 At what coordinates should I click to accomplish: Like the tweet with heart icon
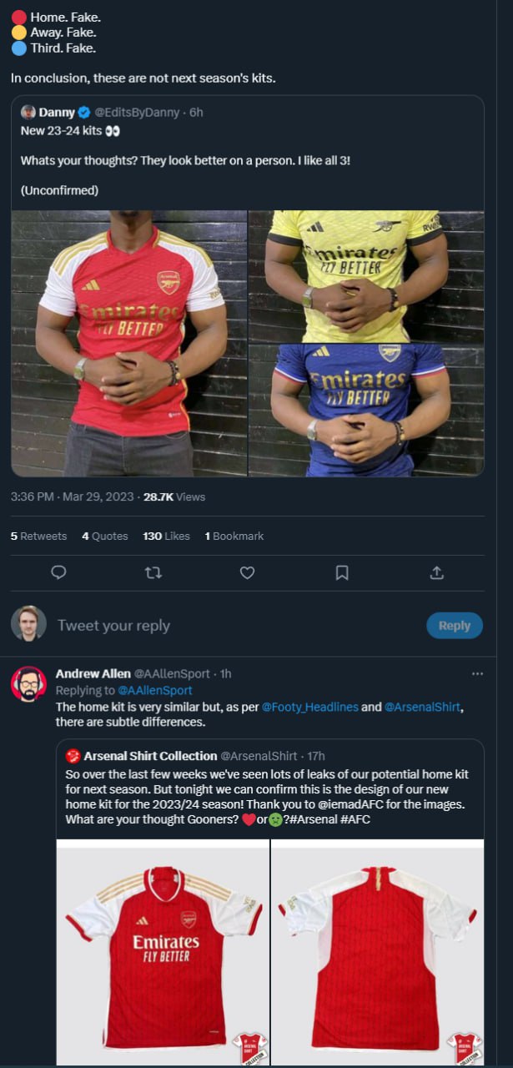tap(247, 572)
